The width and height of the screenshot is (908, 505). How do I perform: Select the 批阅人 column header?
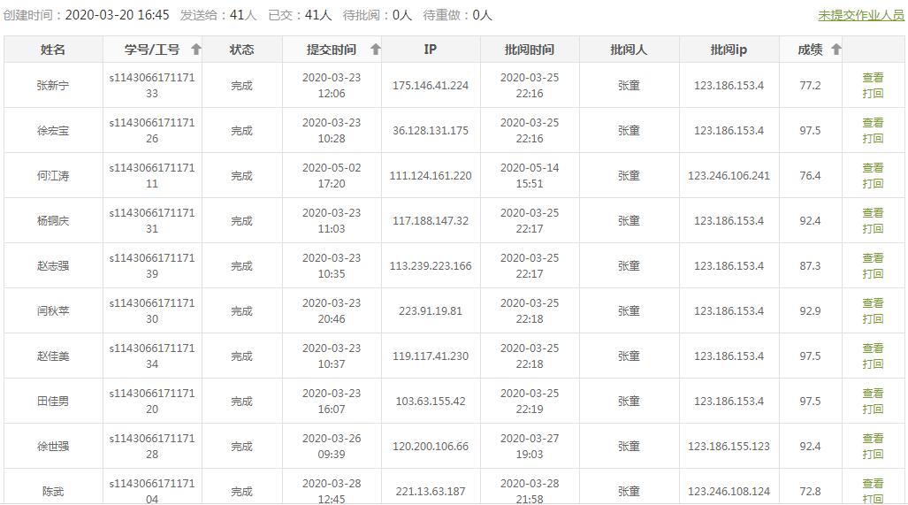pyautogui.click(x=629, y=50)
